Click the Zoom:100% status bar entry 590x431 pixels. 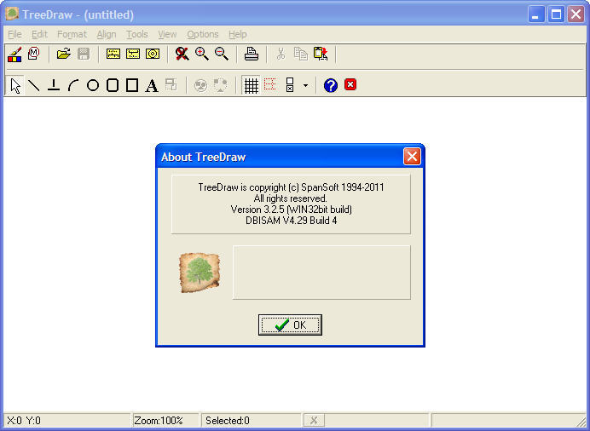coord(165,421)
